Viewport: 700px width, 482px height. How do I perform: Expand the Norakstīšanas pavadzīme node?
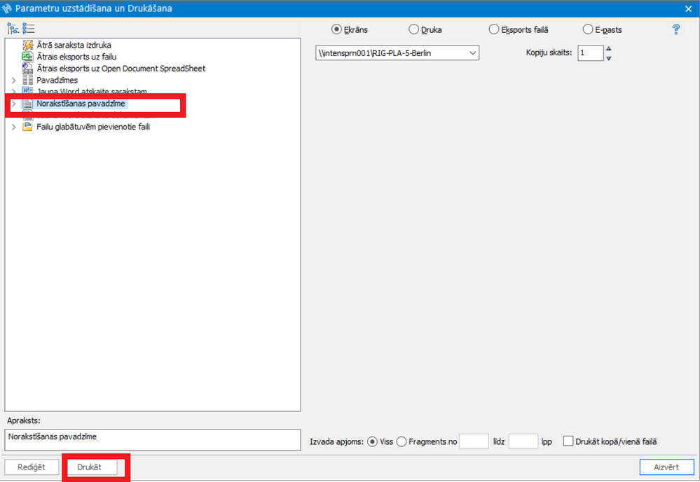click(14, 104)
